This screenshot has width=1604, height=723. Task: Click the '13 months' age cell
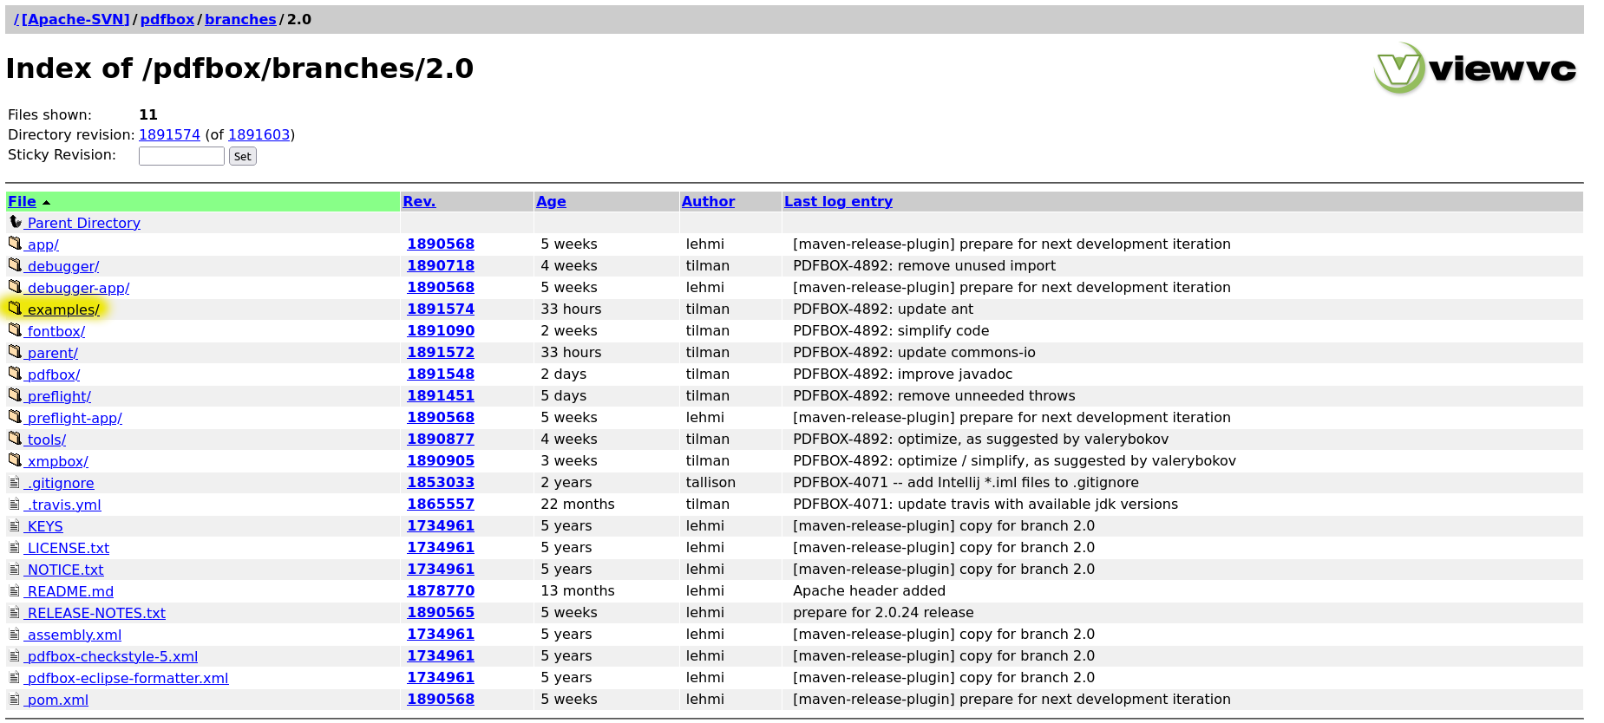578,590
